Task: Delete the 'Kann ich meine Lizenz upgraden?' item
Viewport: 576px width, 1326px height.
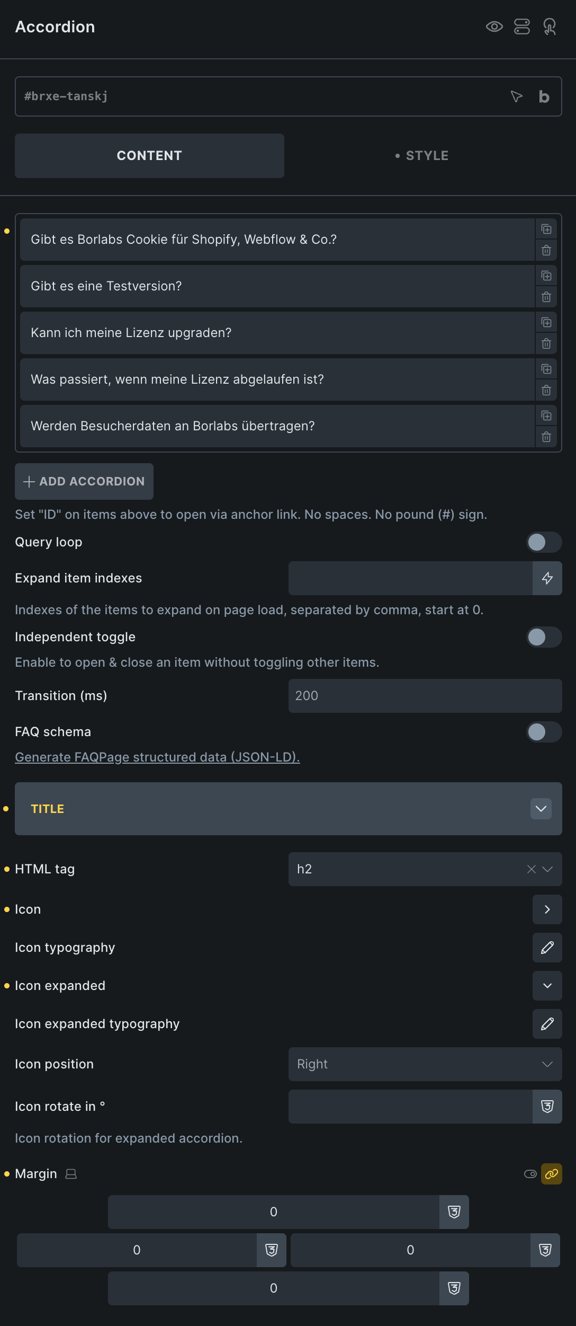Action: [546, 344]
